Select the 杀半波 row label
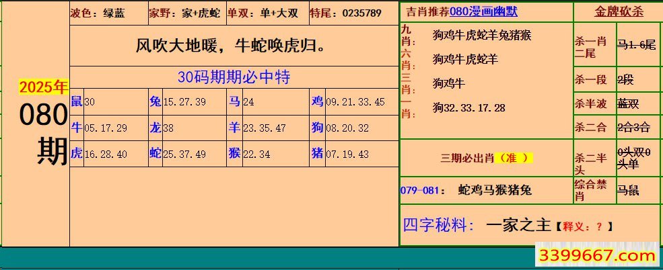The height and width of the screenshot is (270, 663). (591, 103)
